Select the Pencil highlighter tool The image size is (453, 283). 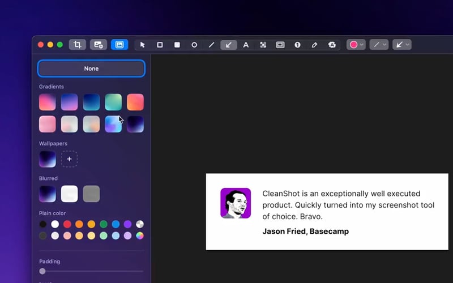tap(315, 45)
